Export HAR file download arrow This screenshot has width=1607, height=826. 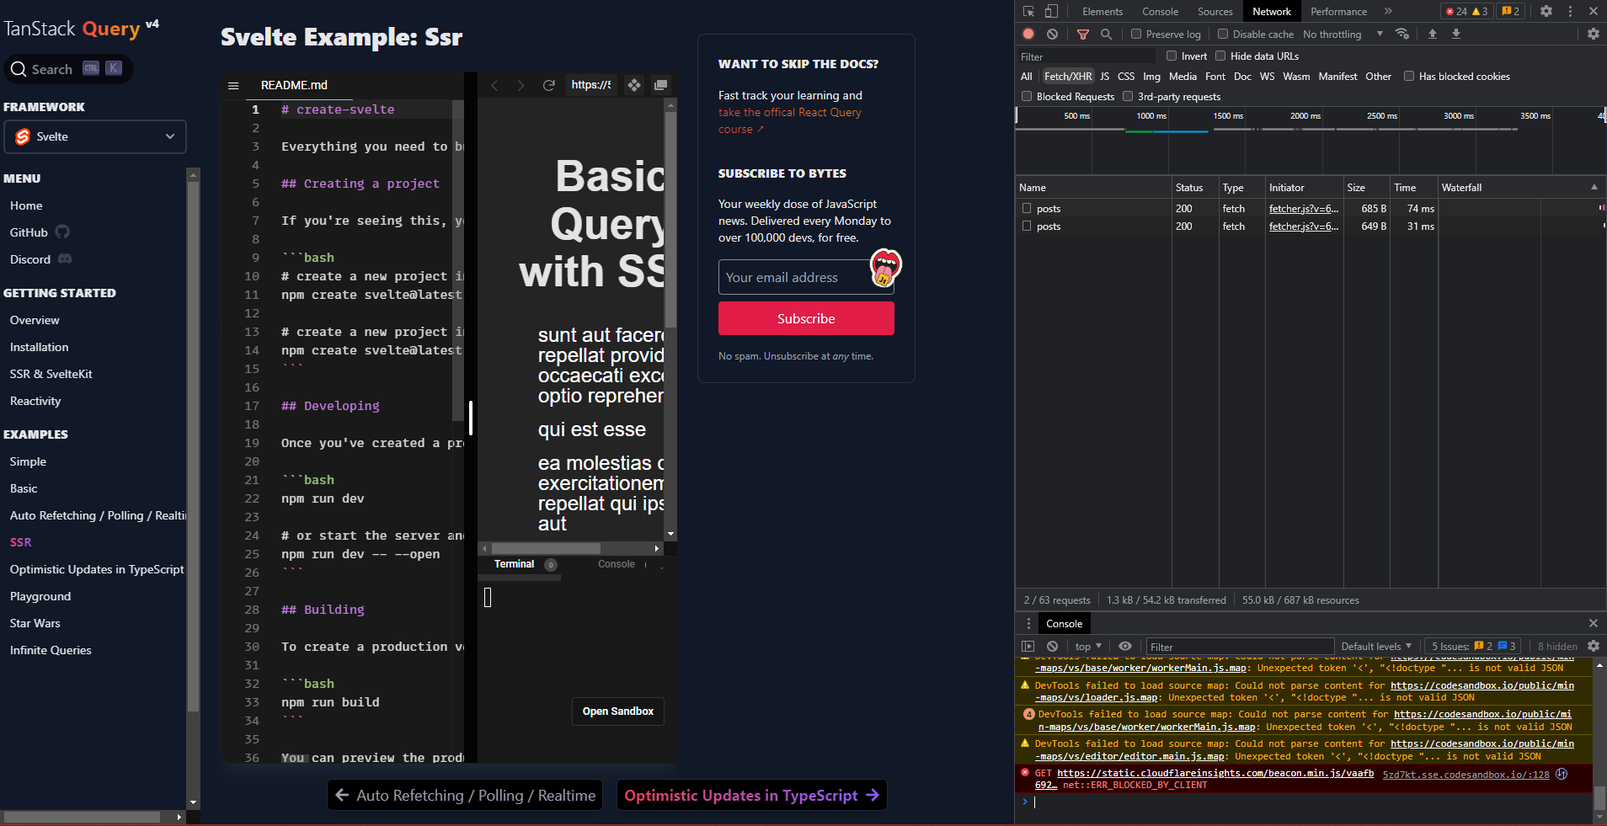point(1456,34)
